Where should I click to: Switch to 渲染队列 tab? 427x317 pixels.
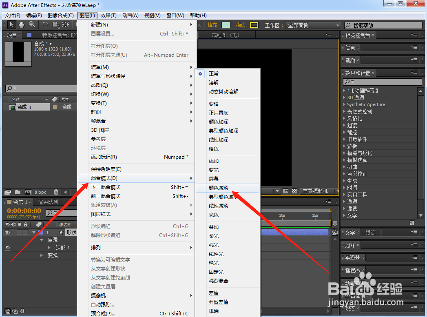[x=48, y=202]
